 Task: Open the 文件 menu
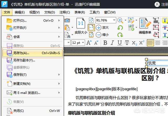pyautogui.click(x=7, y=12)
